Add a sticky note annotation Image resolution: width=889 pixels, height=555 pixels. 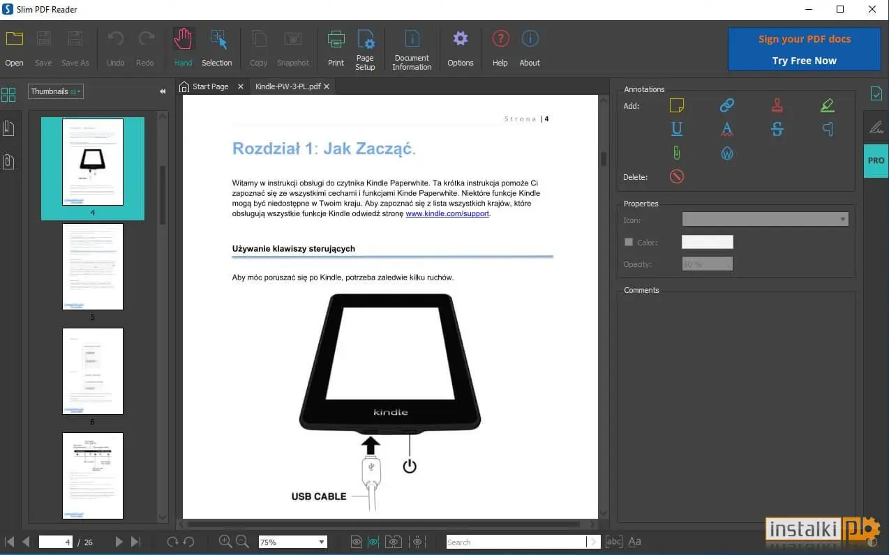pos(676,105)
